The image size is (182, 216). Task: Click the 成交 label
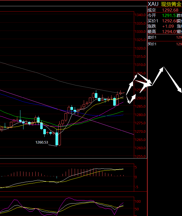pyautogui.click(x=152, y=10)
